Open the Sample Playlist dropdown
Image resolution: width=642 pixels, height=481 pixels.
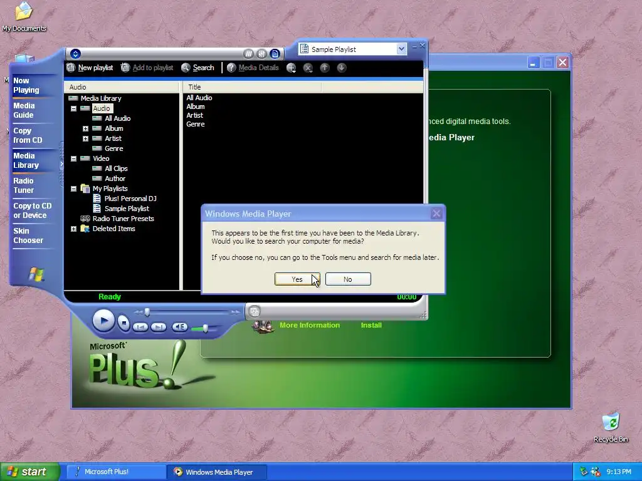coord(401,49)
